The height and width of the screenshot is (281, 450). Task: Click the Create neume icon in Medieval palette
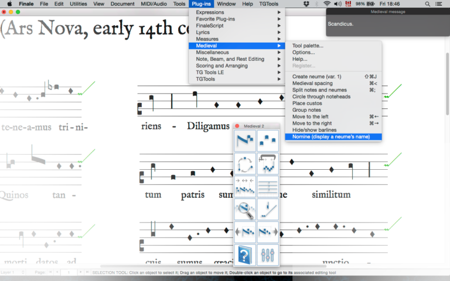[245, 141]
